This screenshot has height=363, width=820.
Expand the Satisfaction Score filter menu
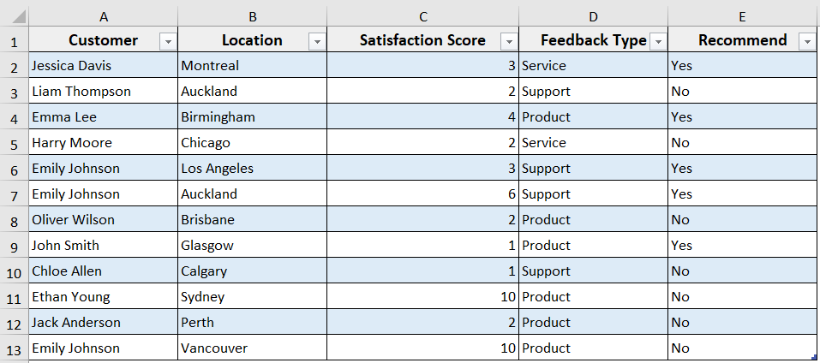click(509, 41)
